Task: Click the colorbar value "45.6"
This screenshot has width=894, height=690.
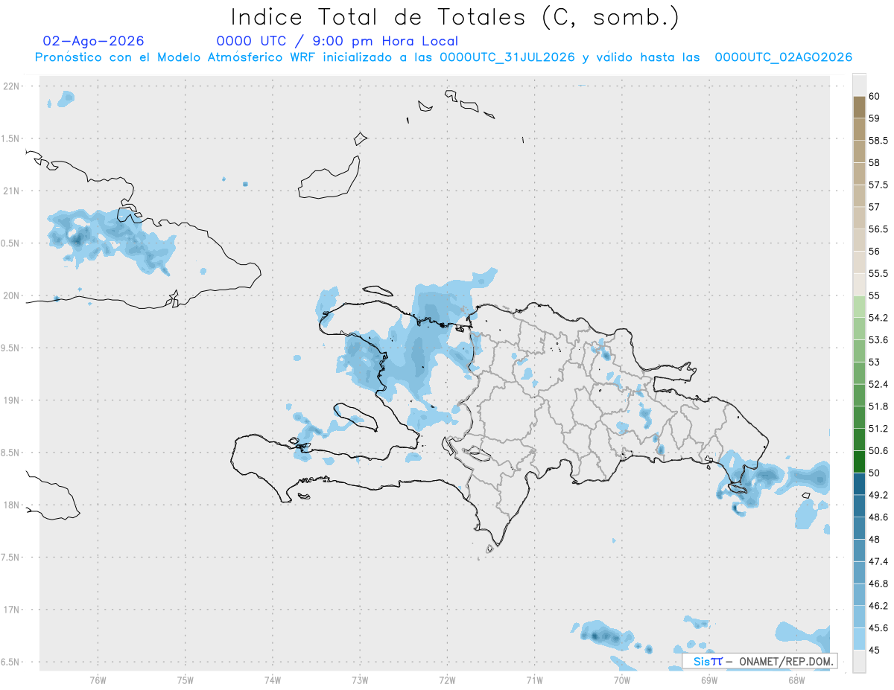Action: (878, 628)
